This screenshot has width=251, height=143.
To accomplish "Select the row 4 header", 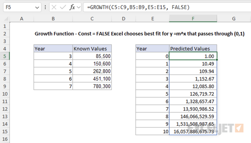I will click(5, 49).
